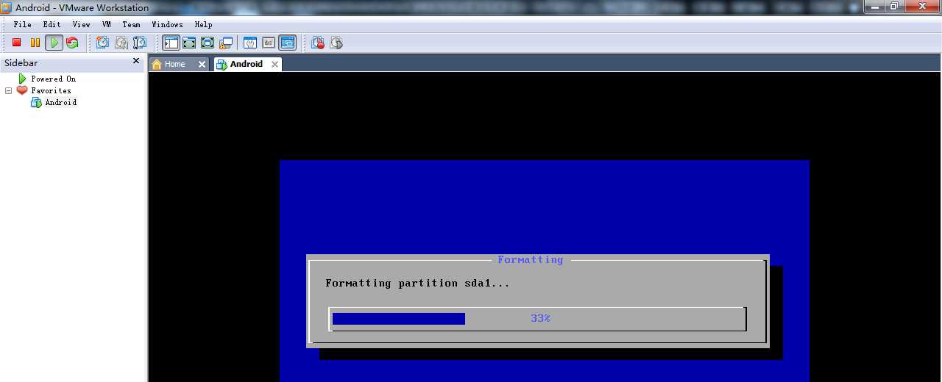Enter full screen mode icon
Screen dimensions: 942x382
(208, 43)
